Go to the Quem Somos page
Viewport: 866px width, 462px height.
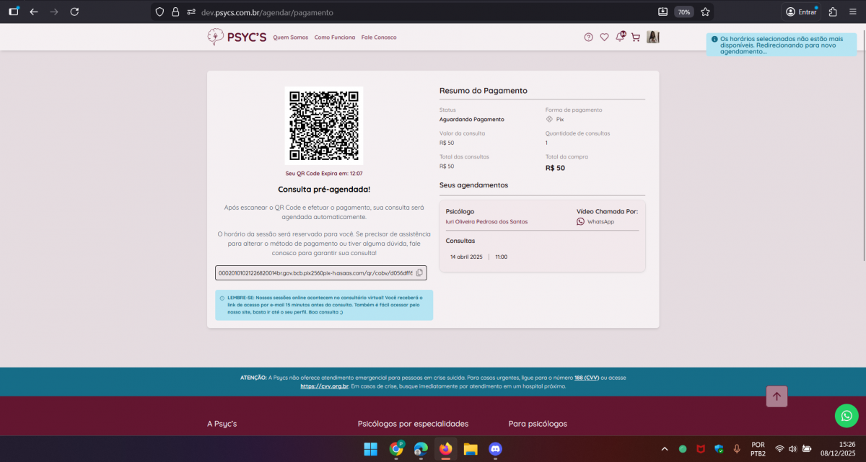click(x=290, y=37)
